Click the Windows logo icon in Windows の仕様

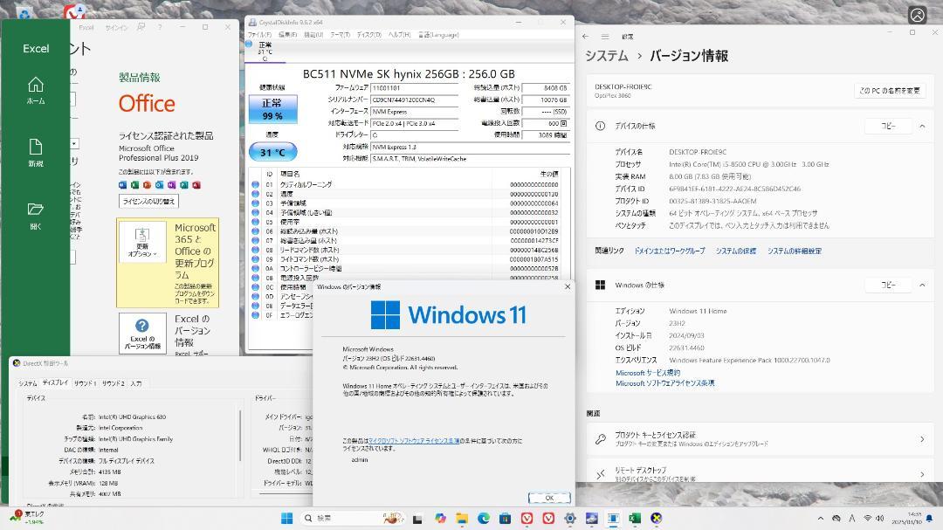click(600, 286)
